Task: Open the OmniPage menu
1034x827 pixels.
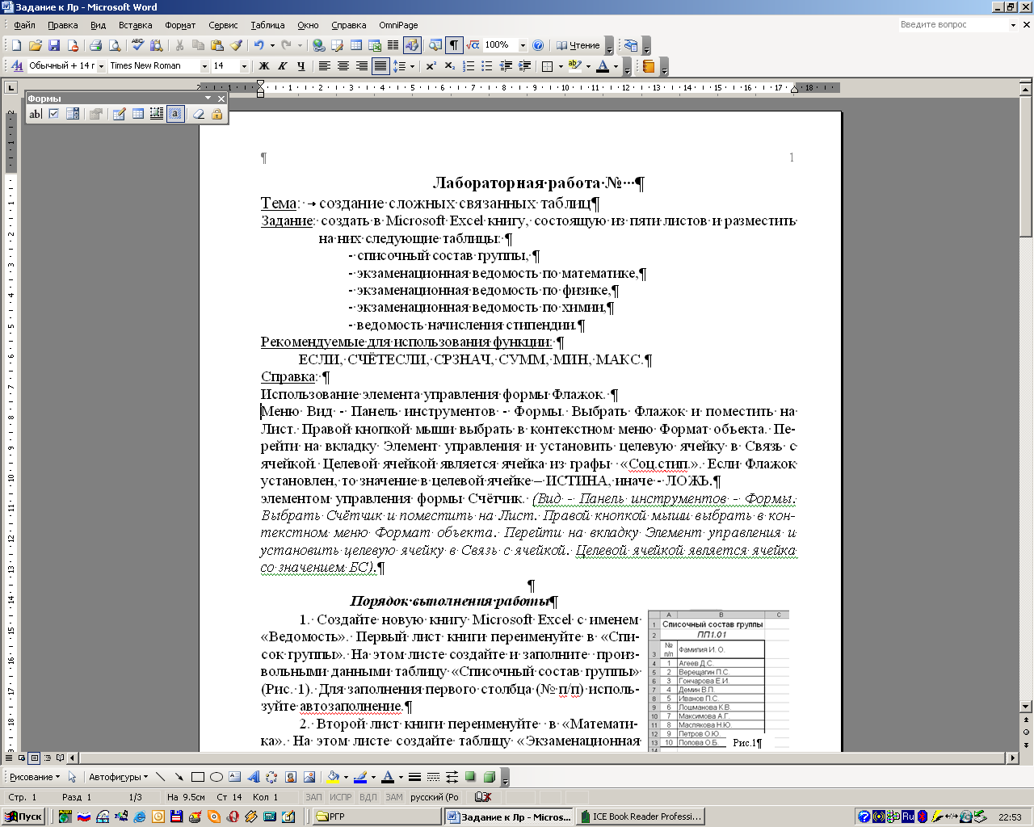Action: point(397,25)
